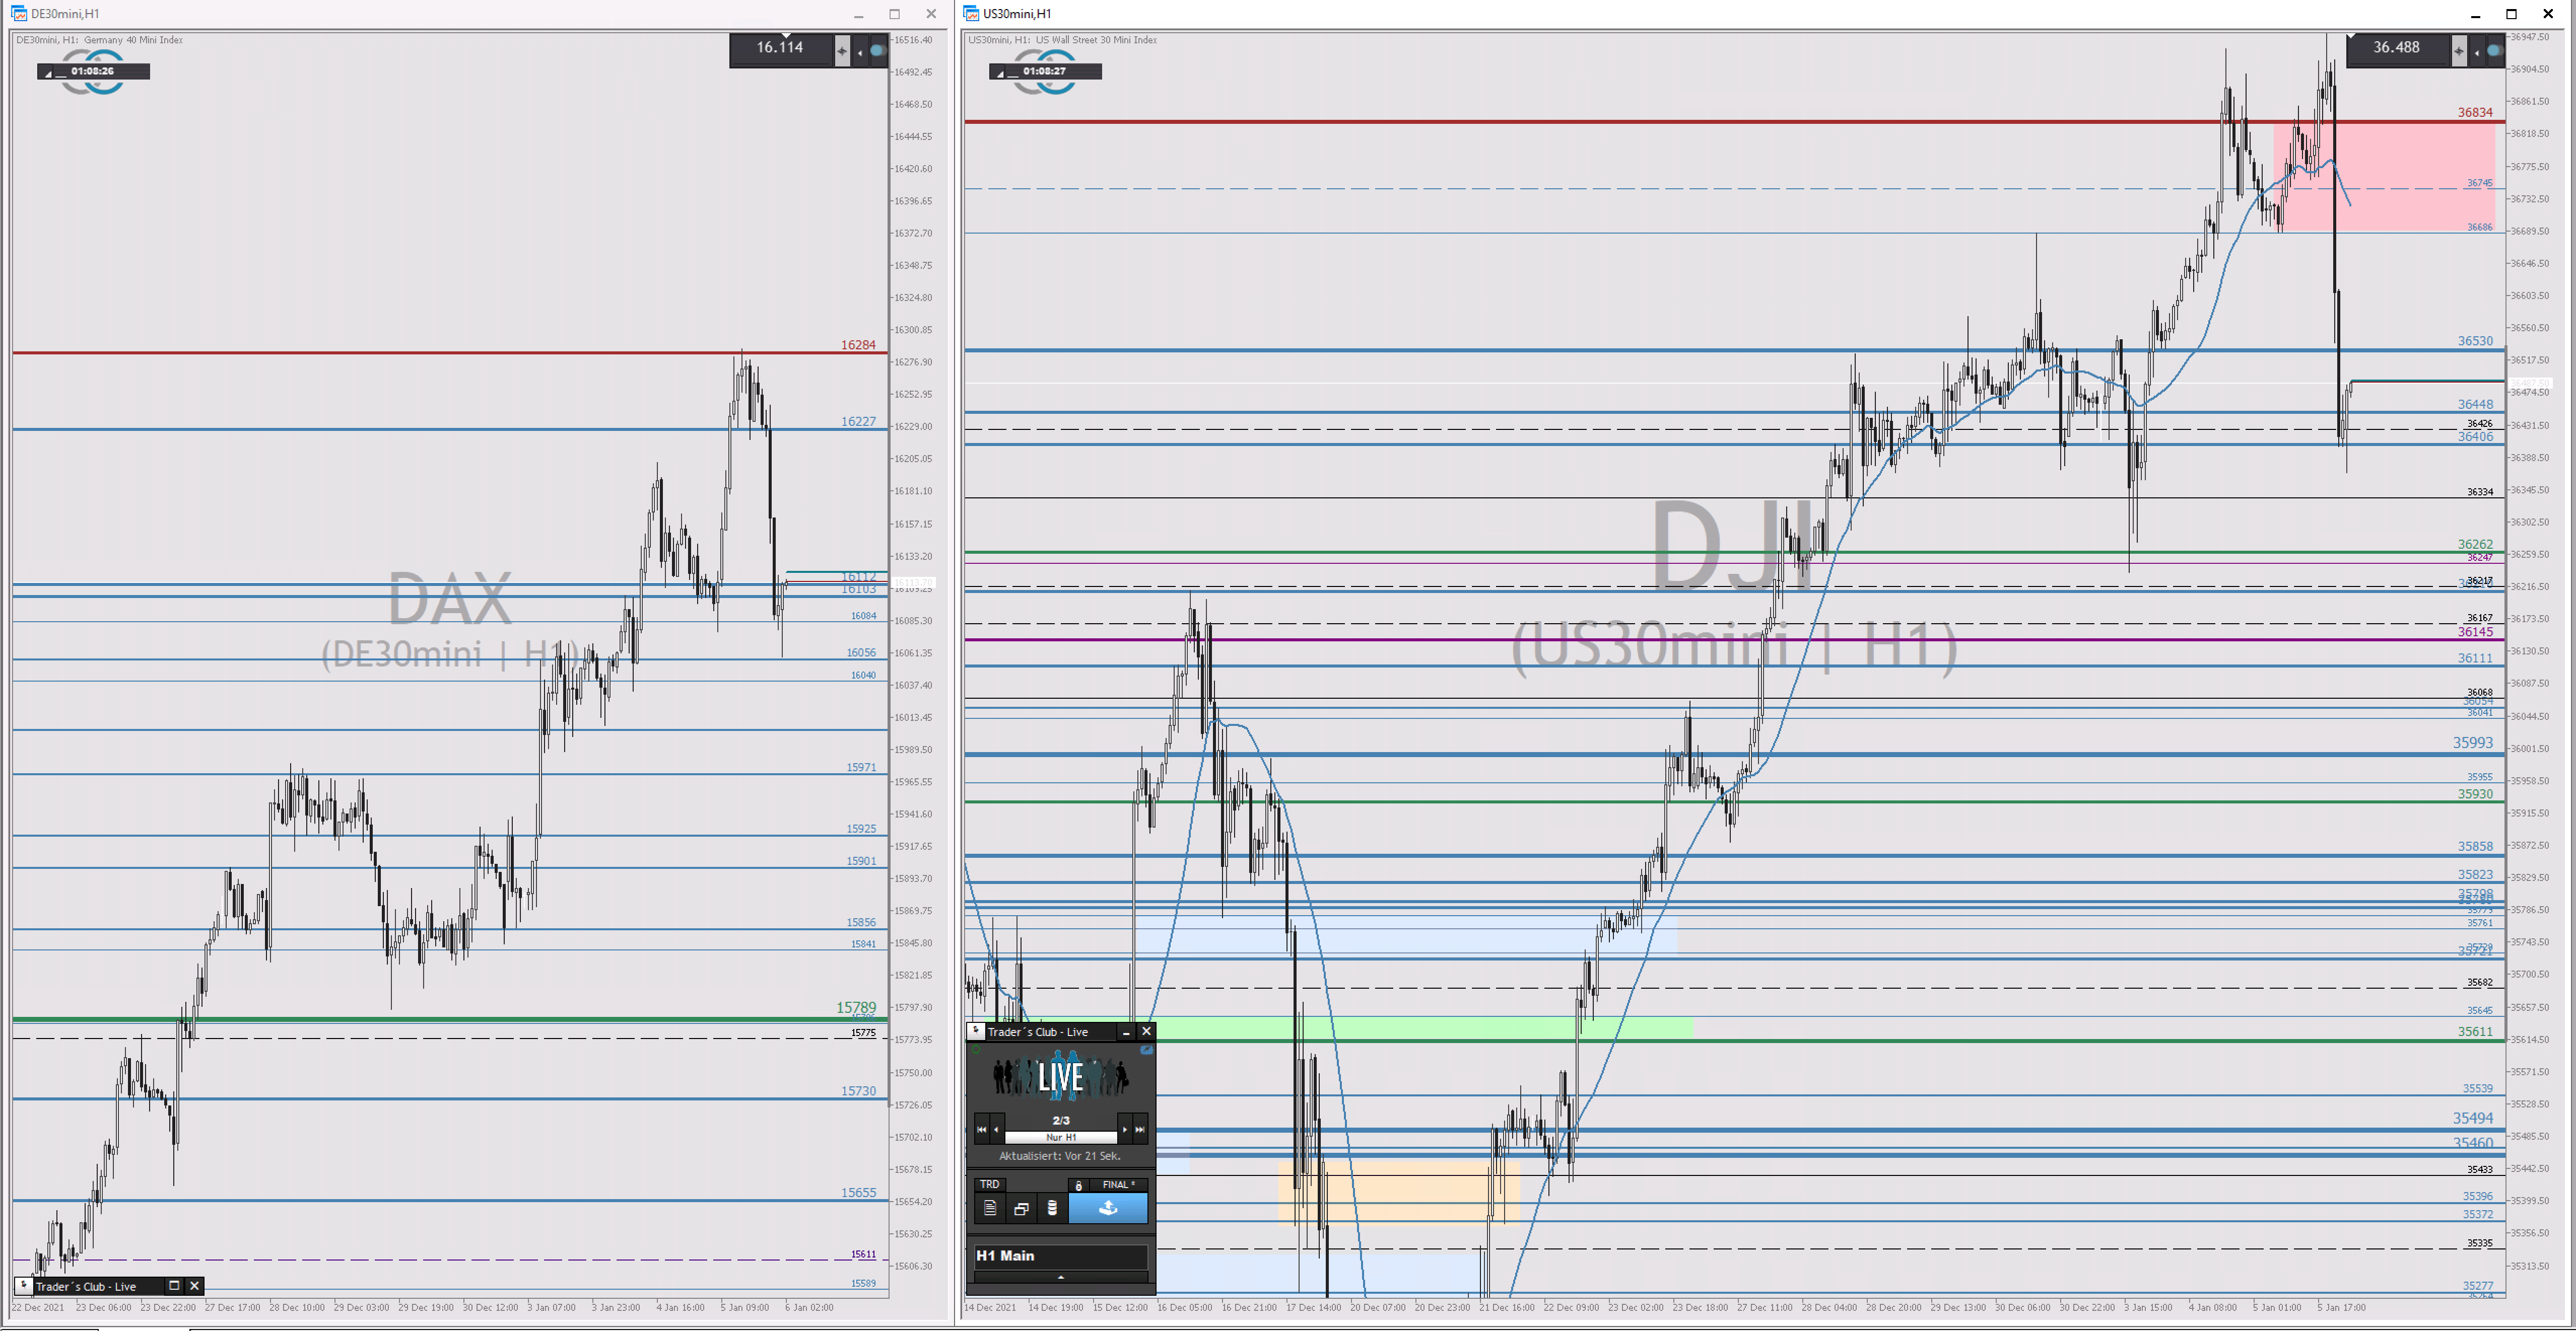Click pin icon of DAX Trader's Club bar

tap(24, 1286)
